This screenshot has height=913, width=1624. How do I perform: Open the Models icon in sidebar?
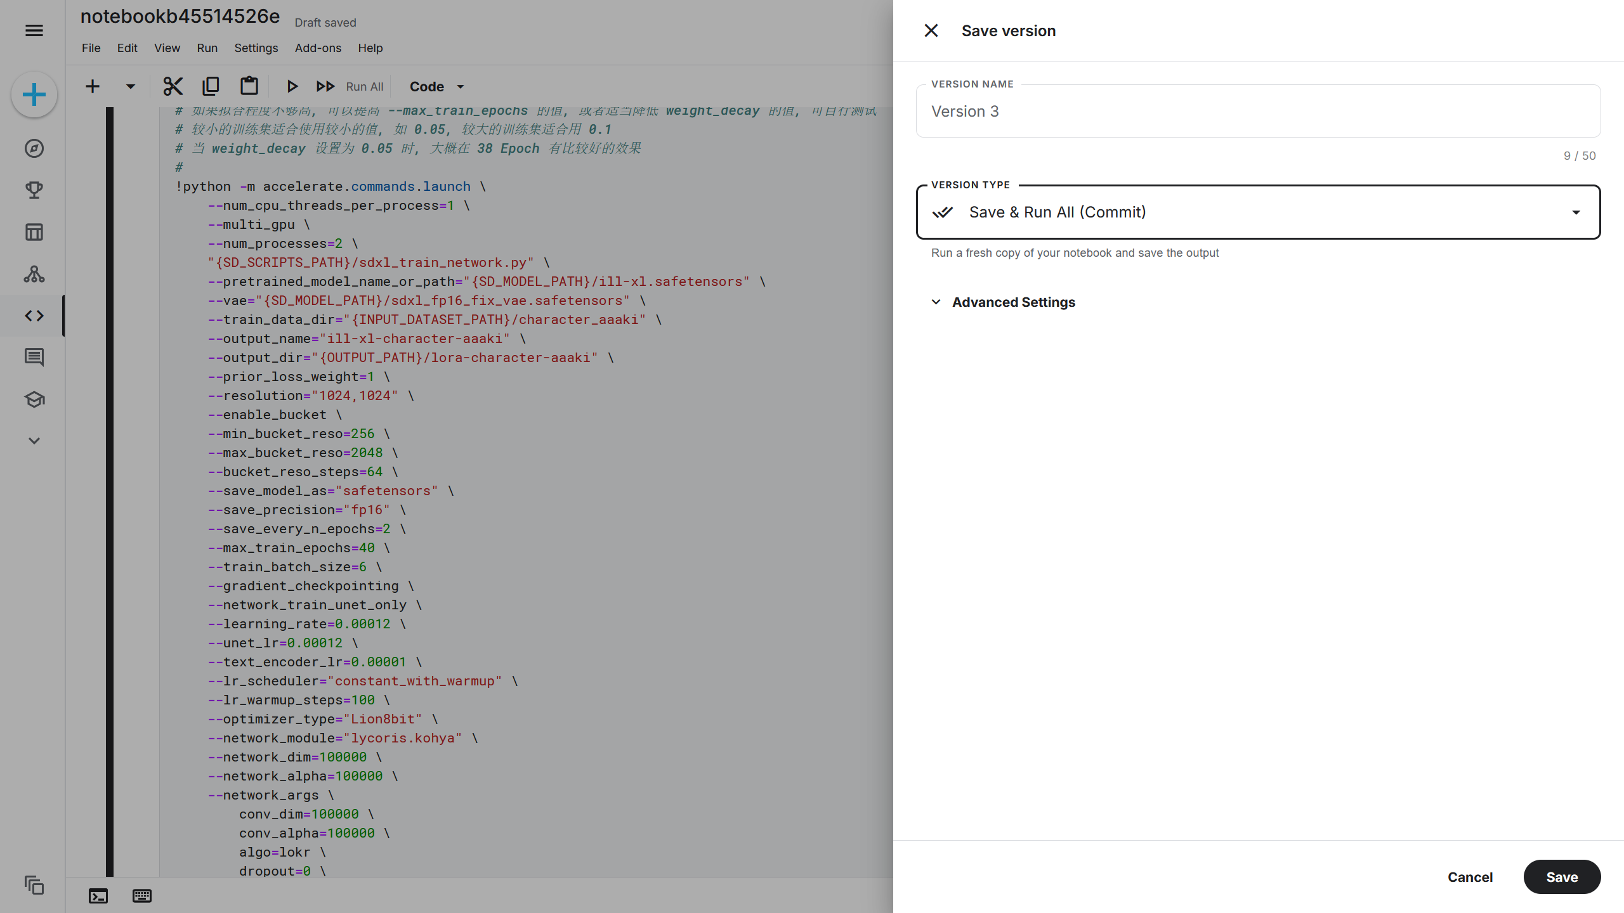(34, 274)
